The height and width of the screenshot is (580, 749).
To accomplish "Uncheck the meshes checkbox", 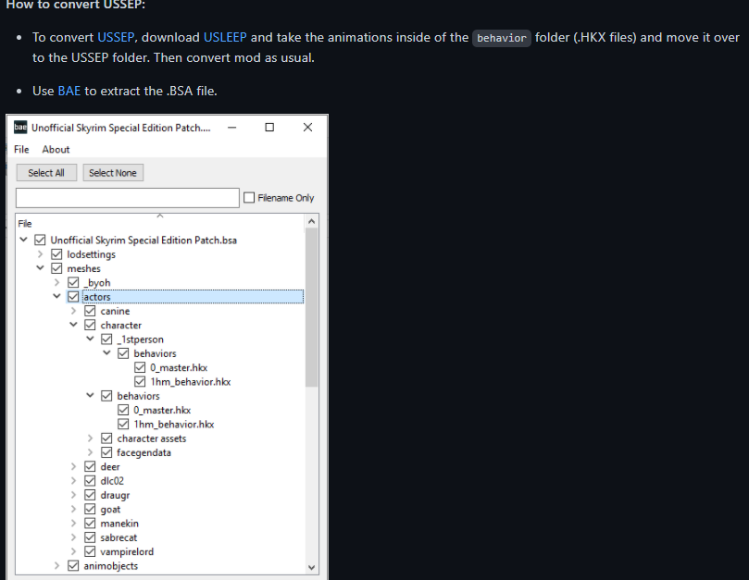I will (56, 268).
